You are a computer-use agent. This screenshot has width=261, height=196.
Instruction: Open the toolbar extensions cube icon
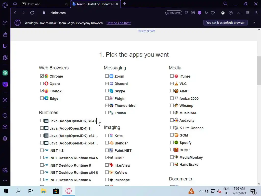point(231,13)
